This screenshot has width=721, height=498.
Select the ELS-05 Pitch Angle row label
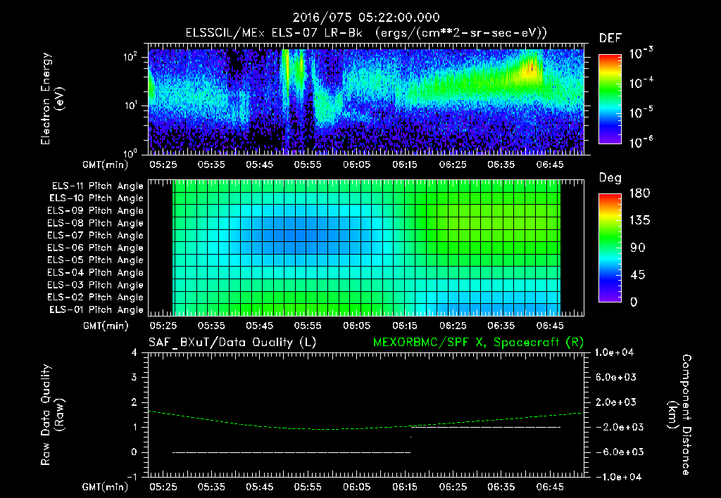[96, 260]
